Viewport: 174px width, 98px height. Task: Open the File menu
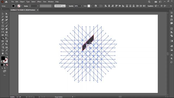point(13,2)
